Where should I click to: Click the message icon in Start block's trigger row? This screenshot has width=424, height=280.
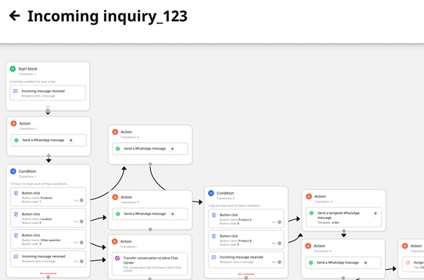pos(16,91)
